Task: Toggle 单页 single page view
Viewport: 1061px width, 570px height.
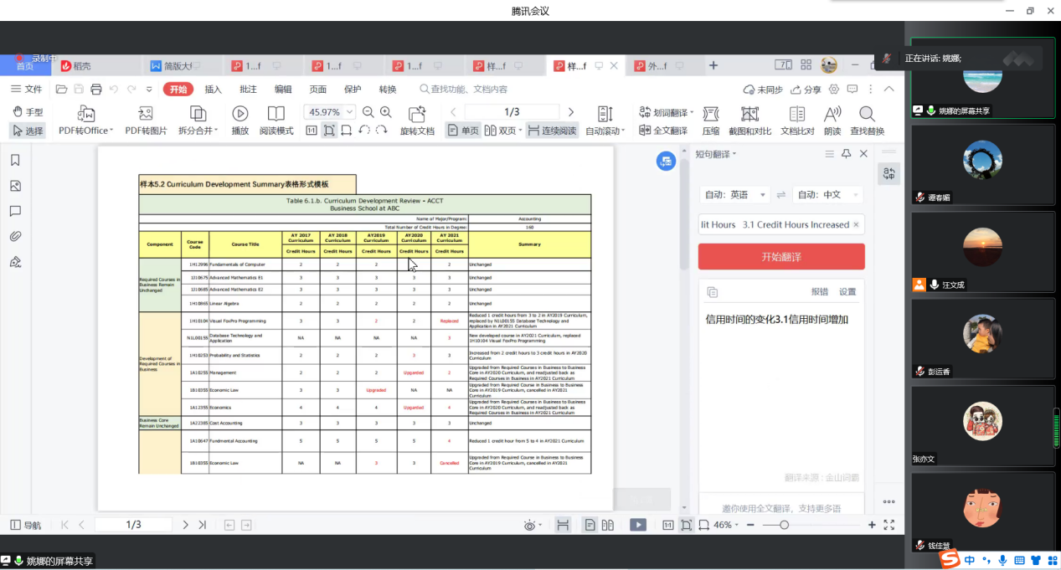Action: coord(463,131)
